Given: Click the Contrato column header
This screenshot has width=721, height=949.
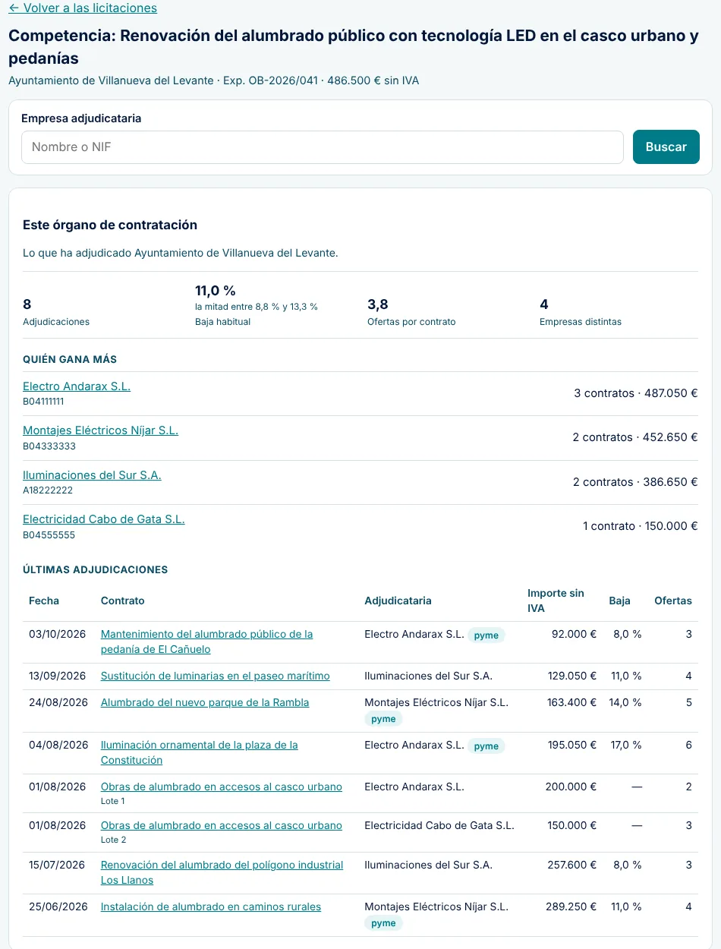Looking at the screenshot, I should pyautogui.click(x=123, y=601).
